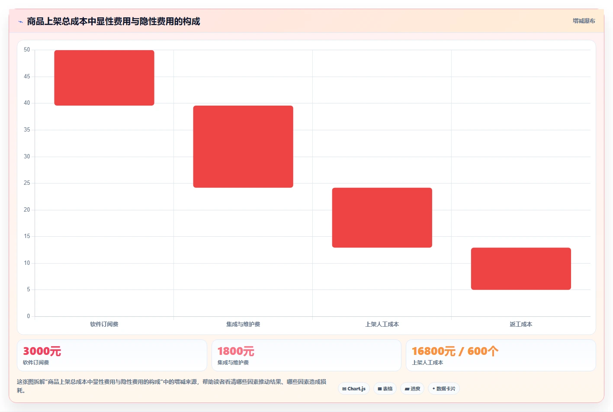This screenshot has width=613, height=412.
Task: Click the caption text starting with 这张图拆解
Action: pos(172,386)
